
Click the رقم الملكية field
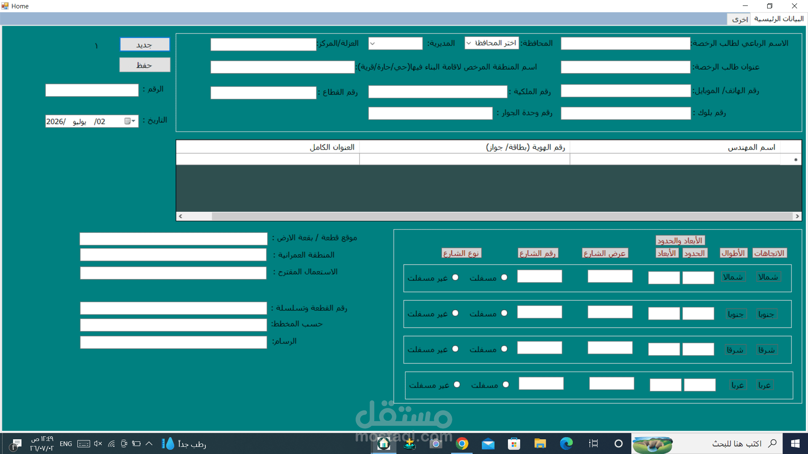click(438, 92)
